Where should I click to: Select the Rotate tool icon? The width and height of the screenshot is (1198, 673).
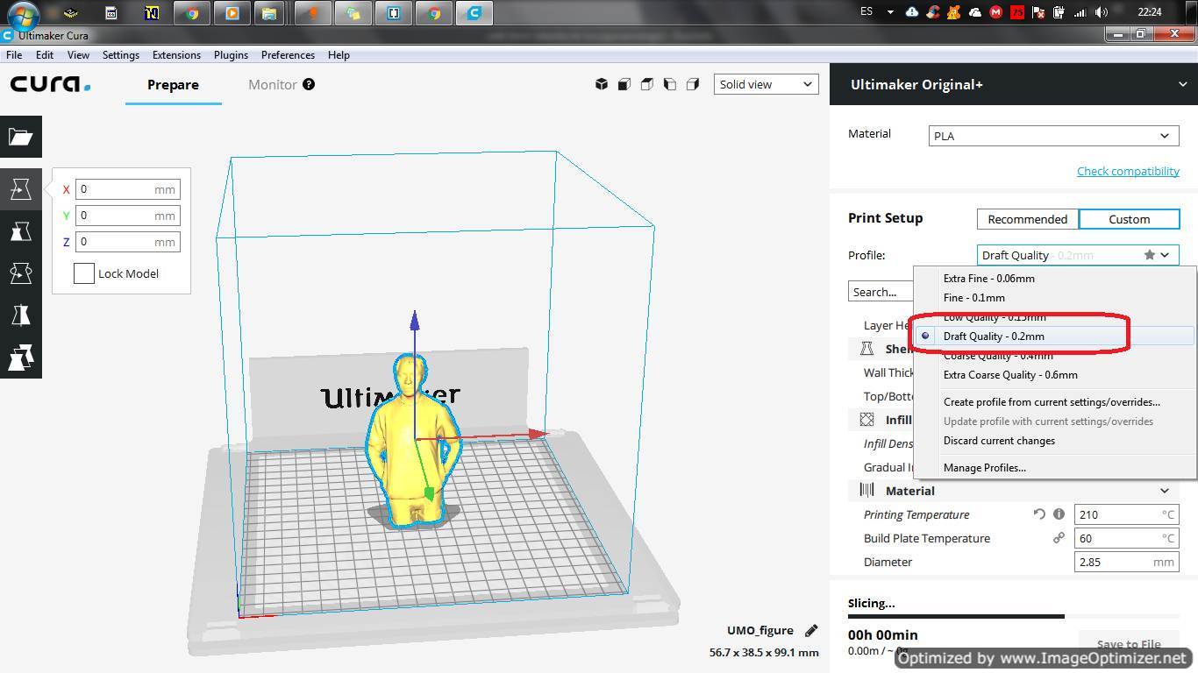(21, 273)
